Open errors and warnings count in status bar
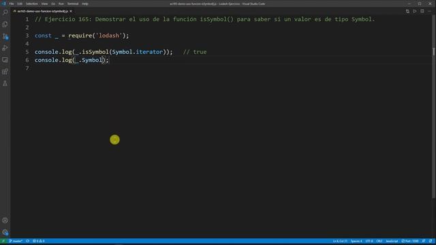The width and height of the screenshot is (436, 245). [x=39, y=241]
